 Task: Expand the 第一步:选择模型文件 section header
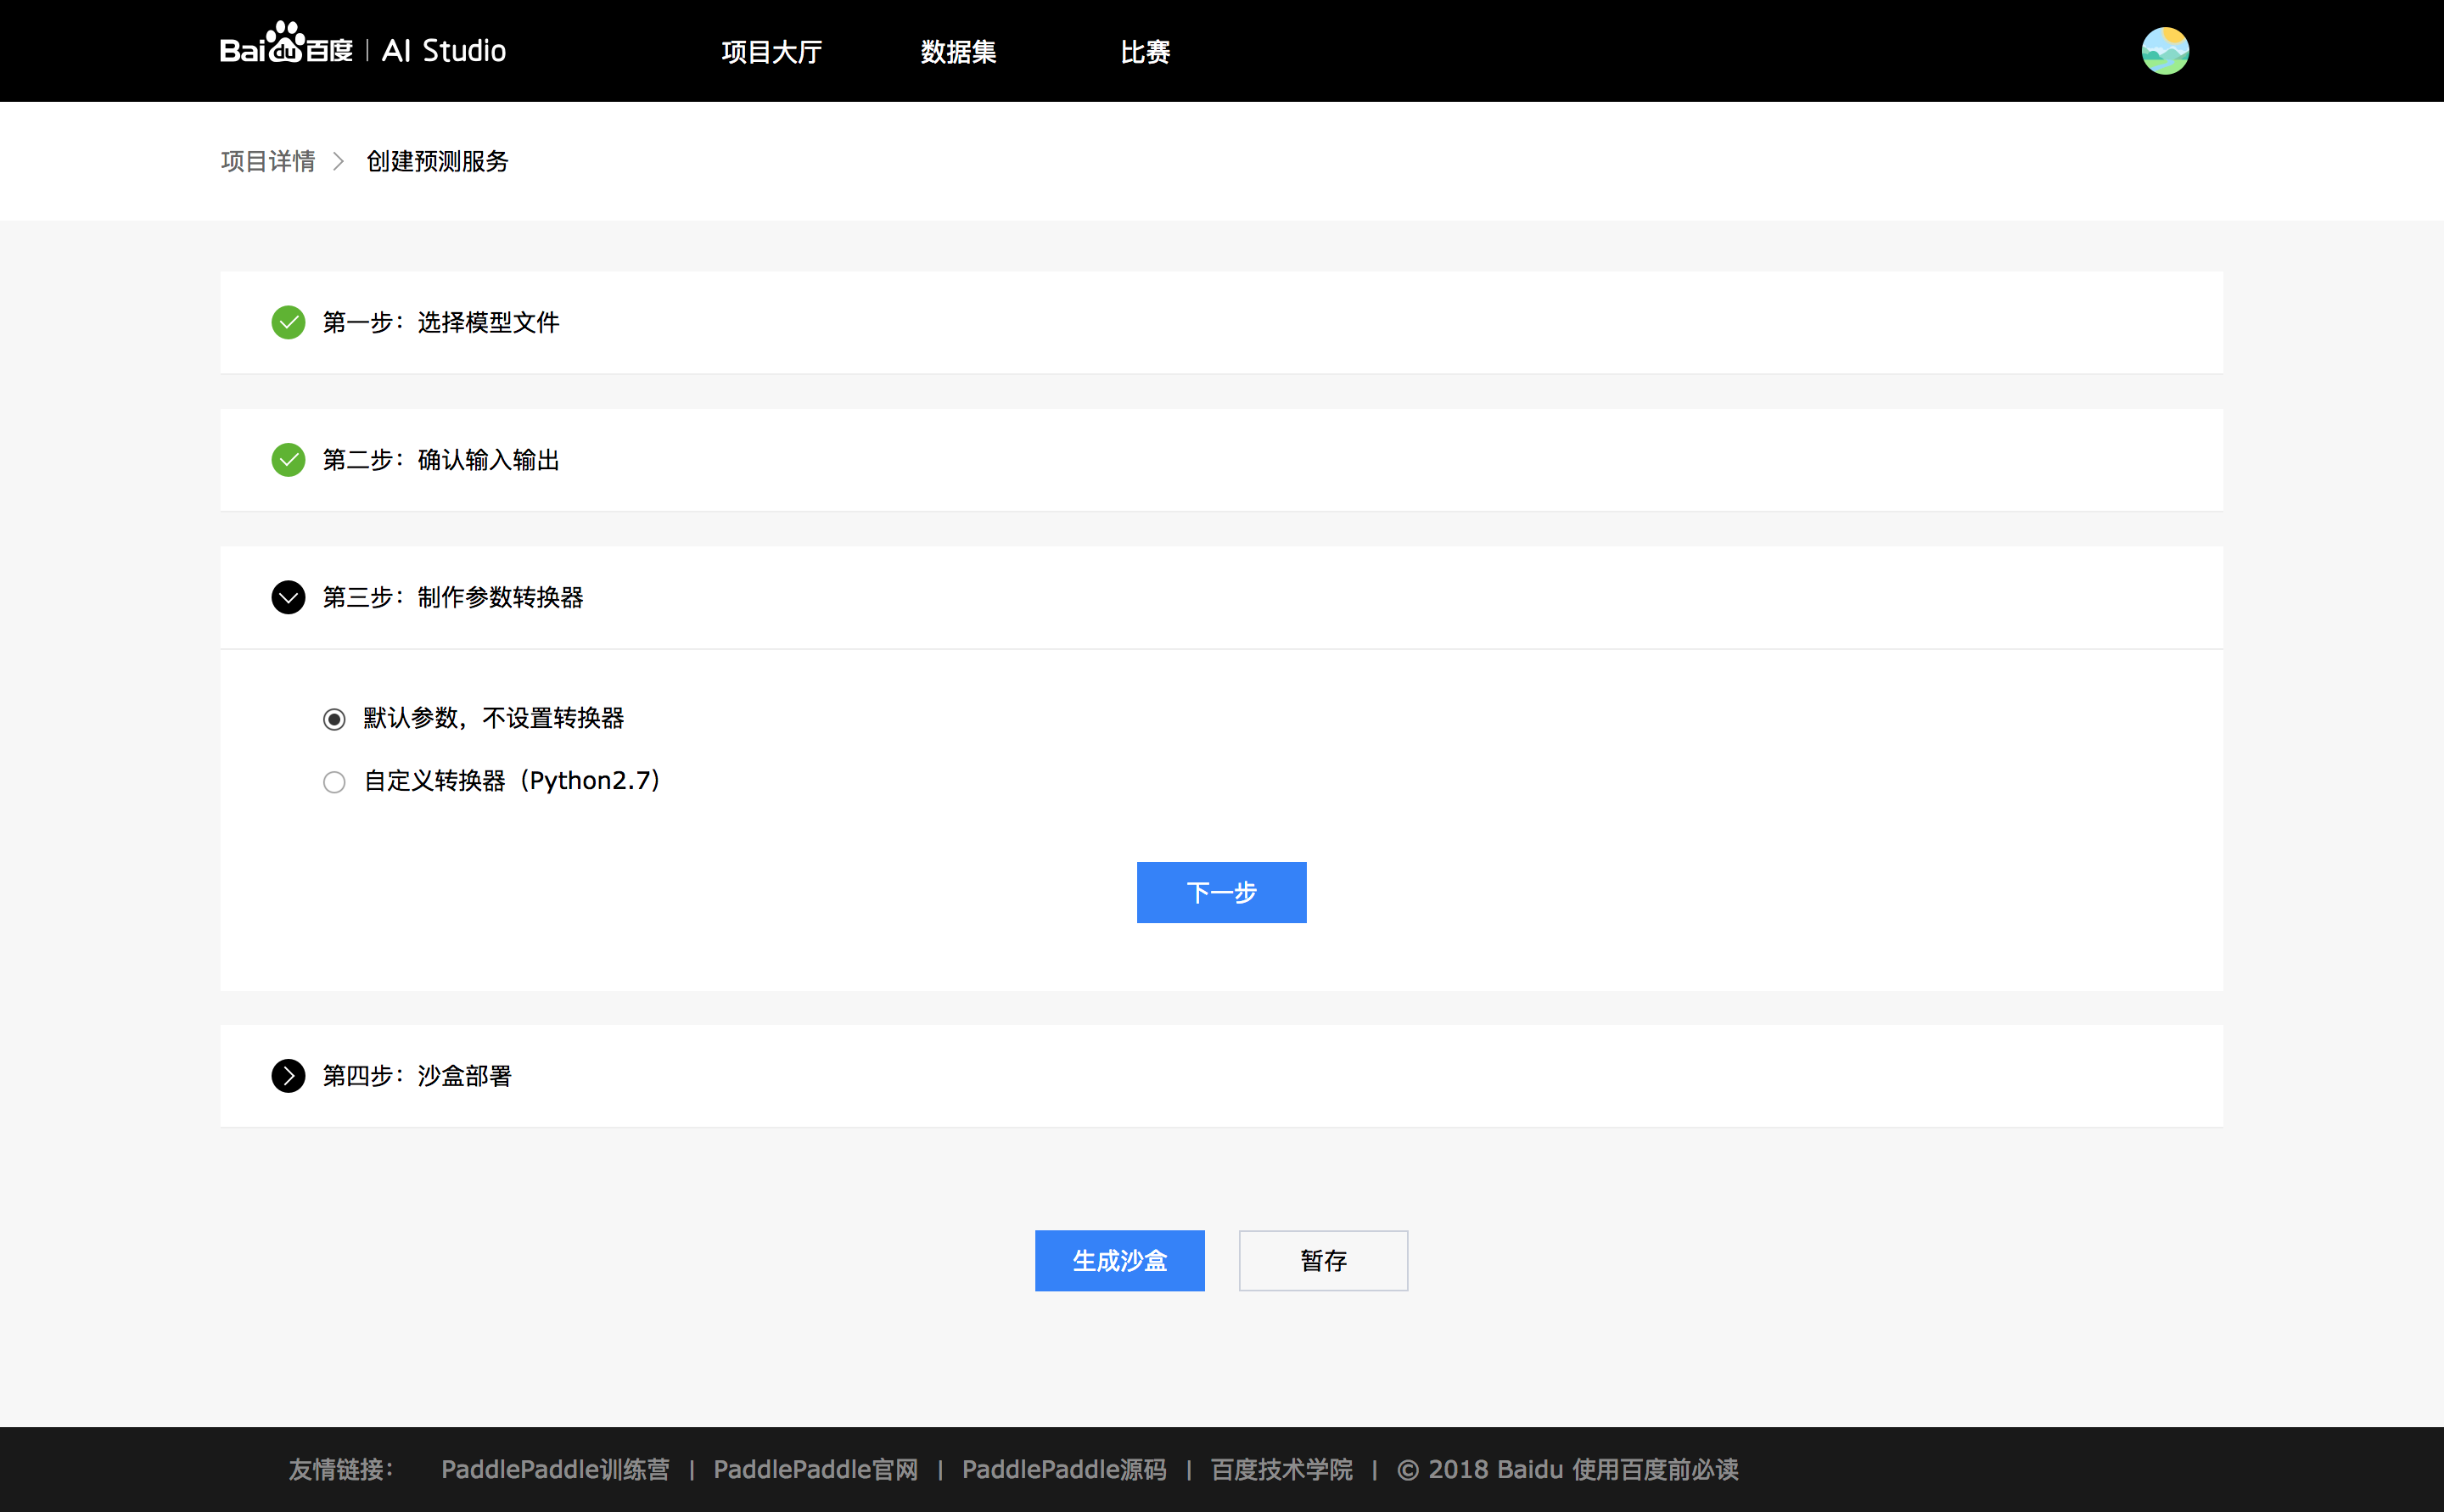pyautogui.click(x=440, y=322)
